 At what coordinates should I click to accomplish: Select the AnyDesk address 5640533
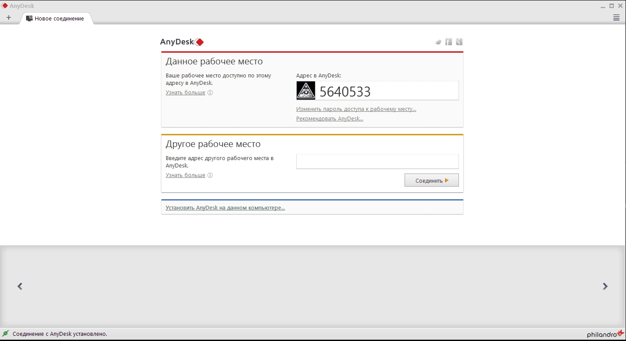point(345,91)
